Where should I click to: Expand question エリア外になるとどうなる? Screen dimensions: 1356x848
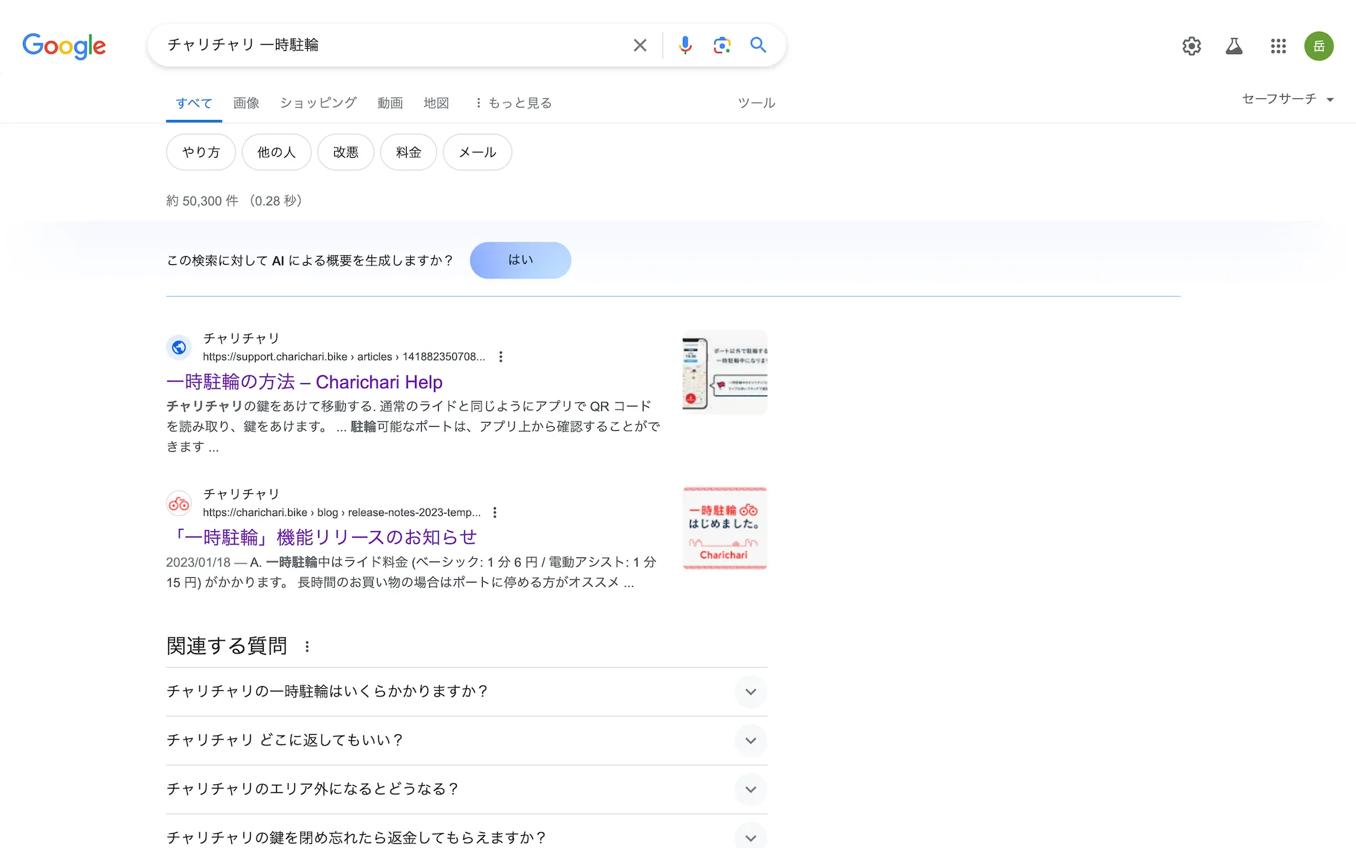[466, 789]
